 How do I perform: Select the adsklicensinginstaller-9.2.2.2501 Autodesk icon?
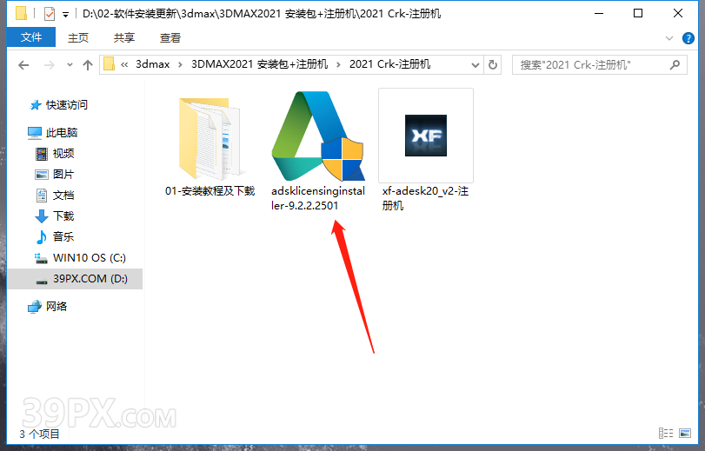(318, 136)
